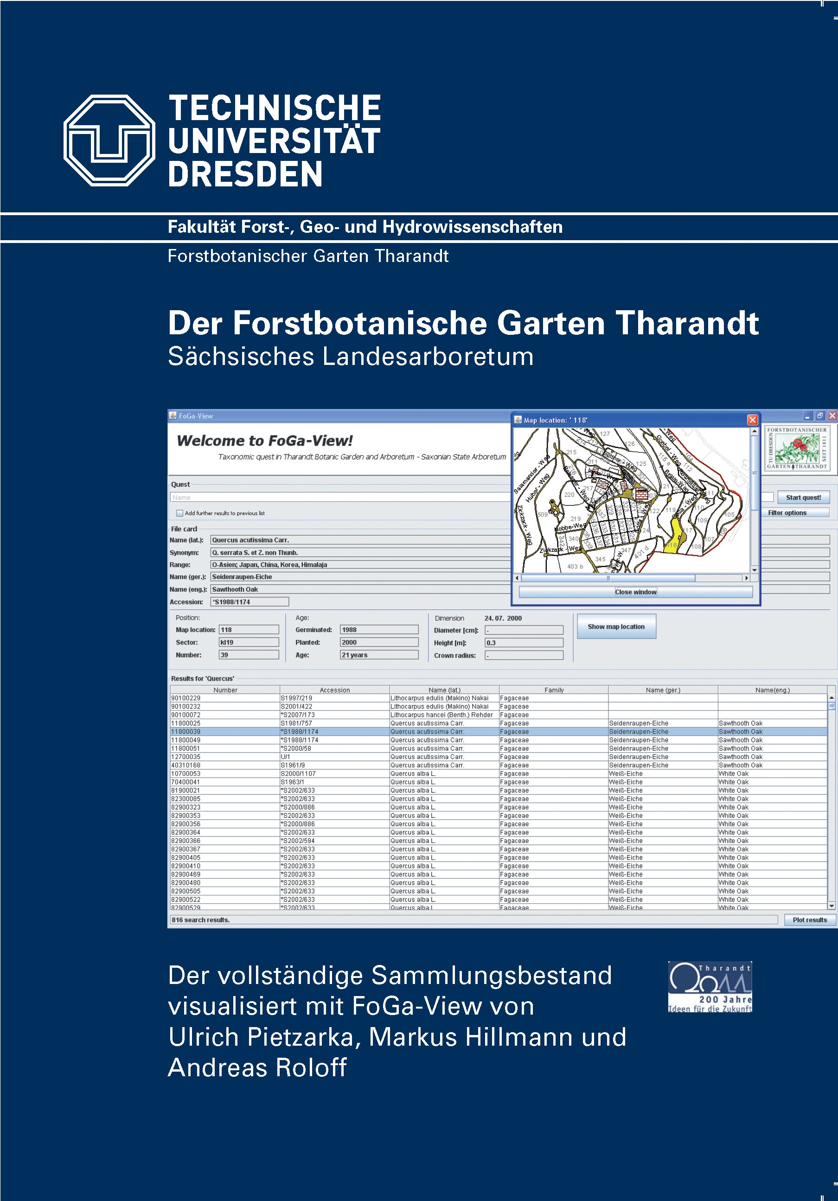Click the Start quest! button

point(803,498)
